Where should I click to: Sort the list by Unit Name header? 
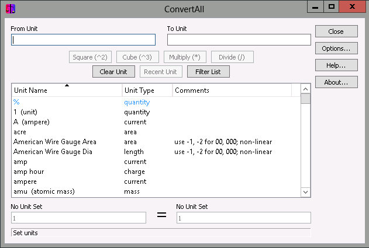[67, 90]
